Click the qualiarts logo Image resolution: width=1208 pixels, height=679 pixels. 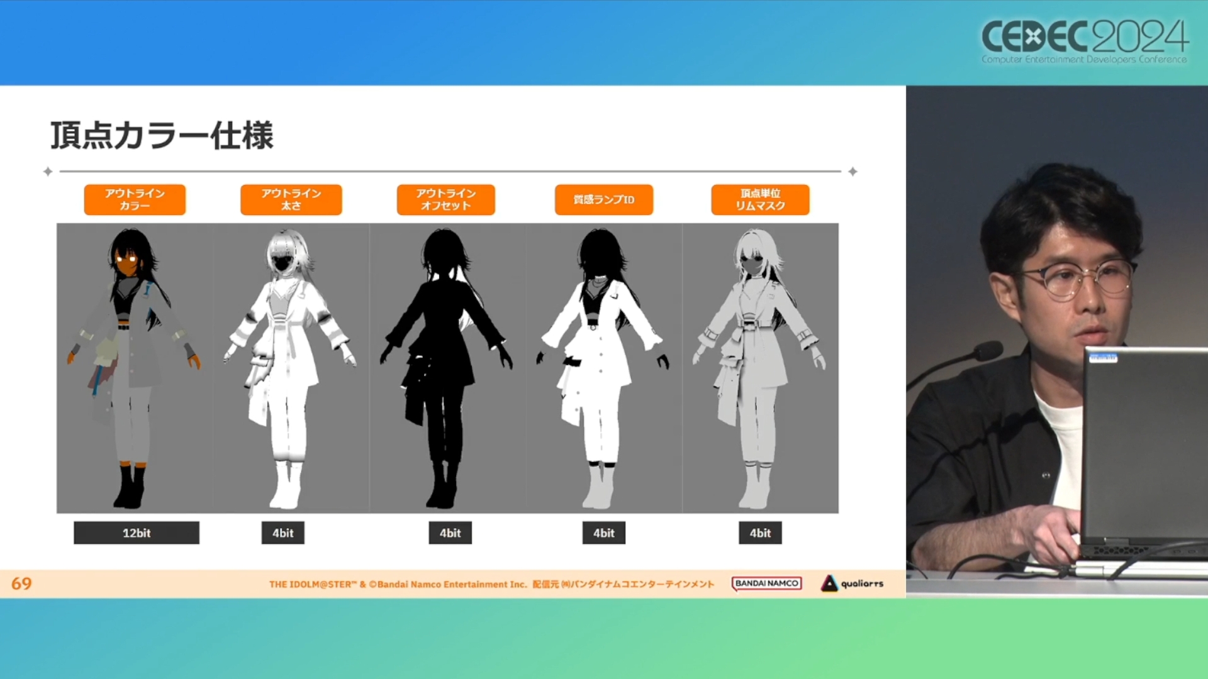click(x=852, y=583)
